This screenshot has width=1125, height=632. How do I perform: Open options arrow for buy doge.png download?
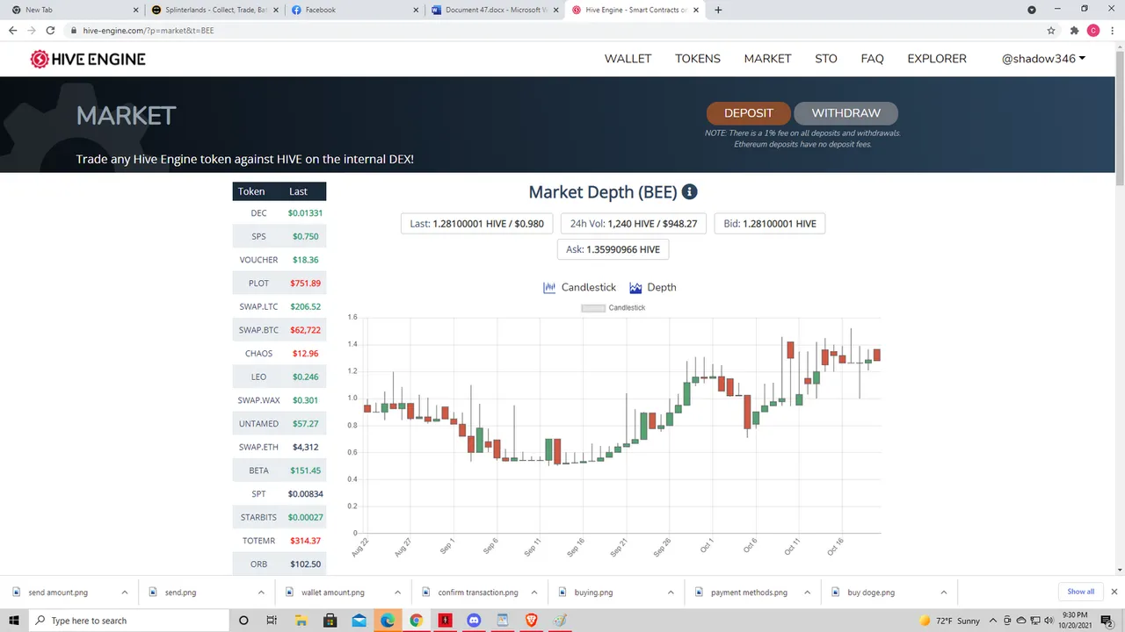click(943, 592)
